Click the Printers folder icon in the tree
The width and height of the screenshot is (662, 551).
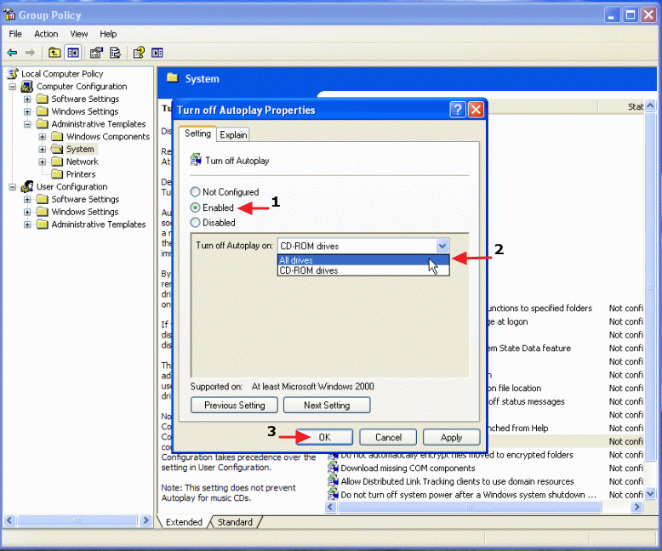57,173
